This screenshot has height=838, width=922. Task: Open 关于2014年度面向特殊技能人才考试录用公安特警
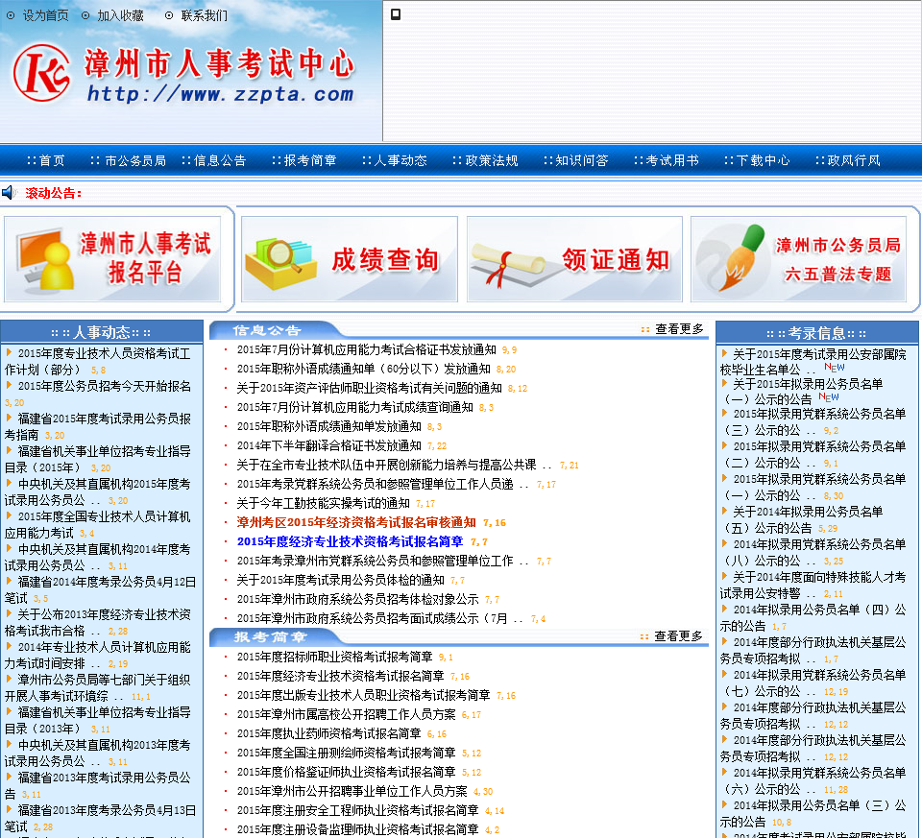click(x=813, y=586)
